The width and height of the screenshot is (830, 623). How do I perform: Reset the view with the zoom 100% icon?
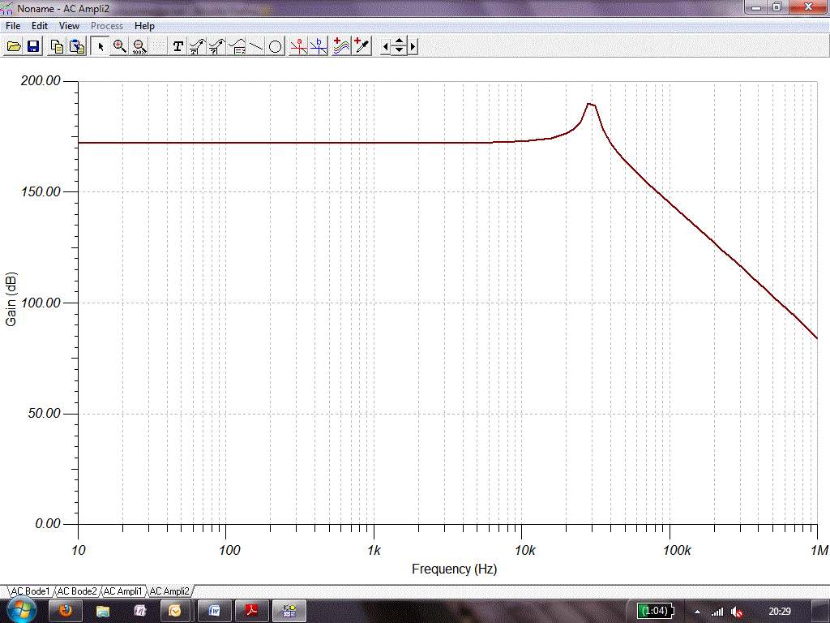[x=139, y=46]
